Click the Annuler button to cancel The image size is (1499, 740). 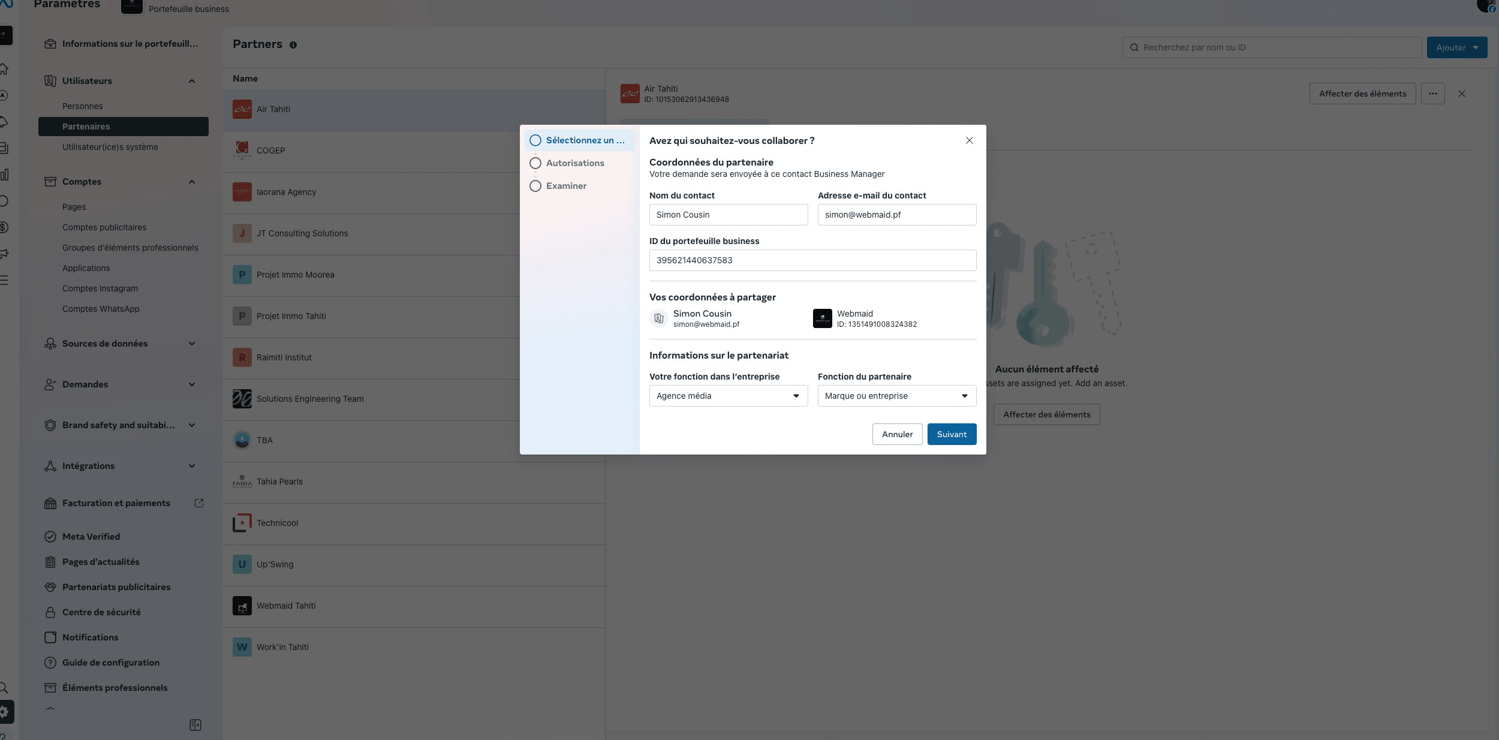(x=896, y=434)
